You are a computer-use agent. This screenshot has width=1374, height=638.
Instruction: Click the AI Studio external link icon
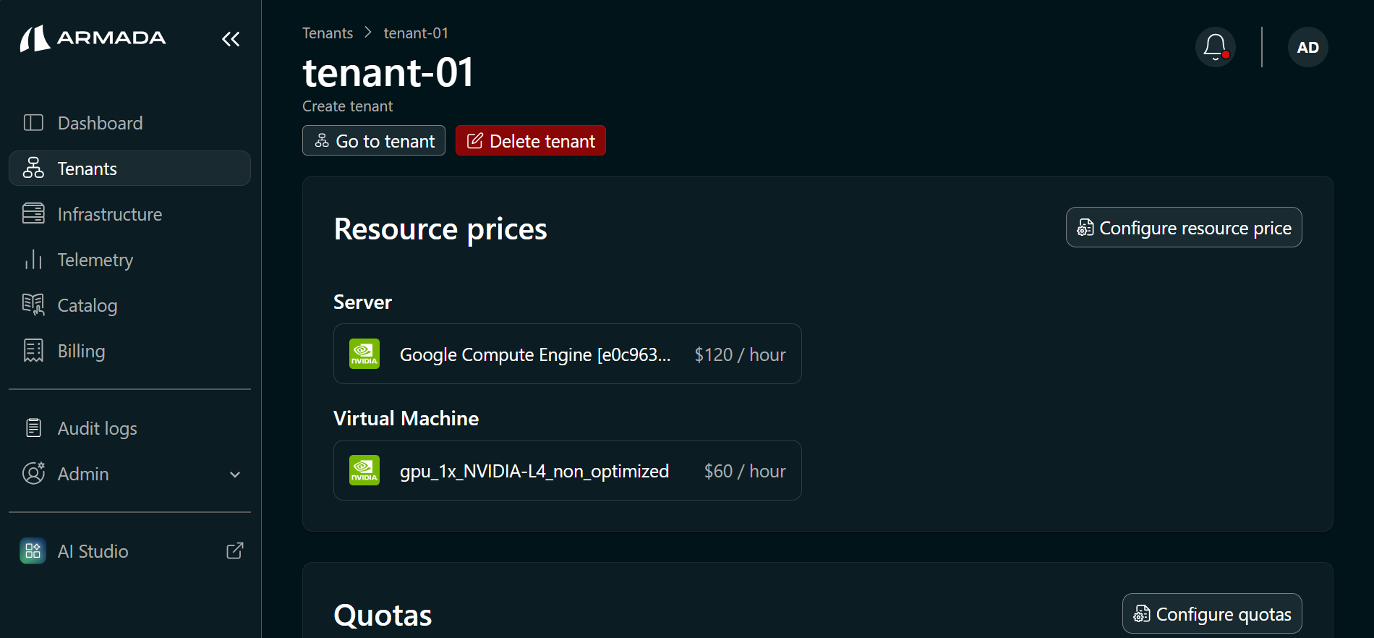point(235,551)
